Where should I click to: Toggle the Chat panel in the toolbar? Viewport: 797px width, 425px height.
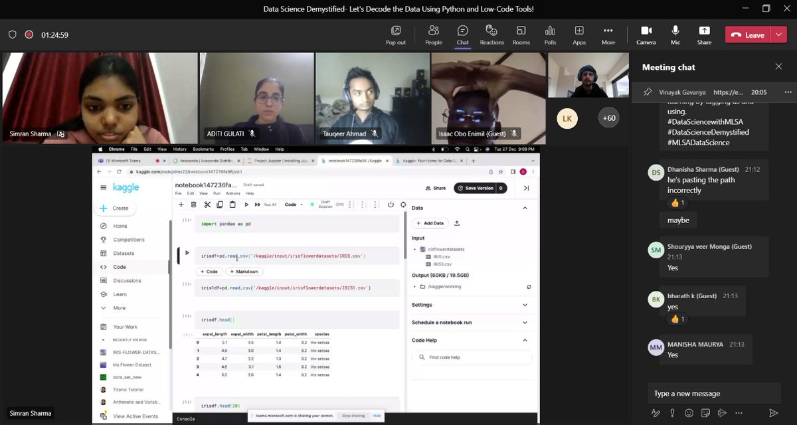point(463,35)
